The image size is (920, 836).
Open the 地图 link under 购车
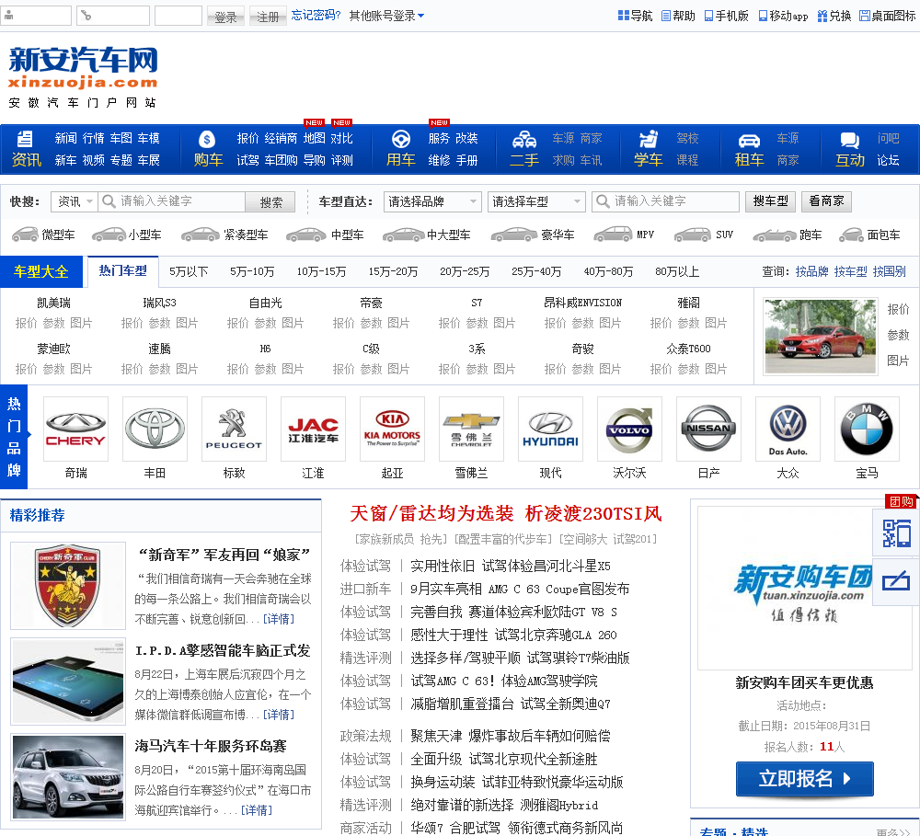(x=314, y=139)
